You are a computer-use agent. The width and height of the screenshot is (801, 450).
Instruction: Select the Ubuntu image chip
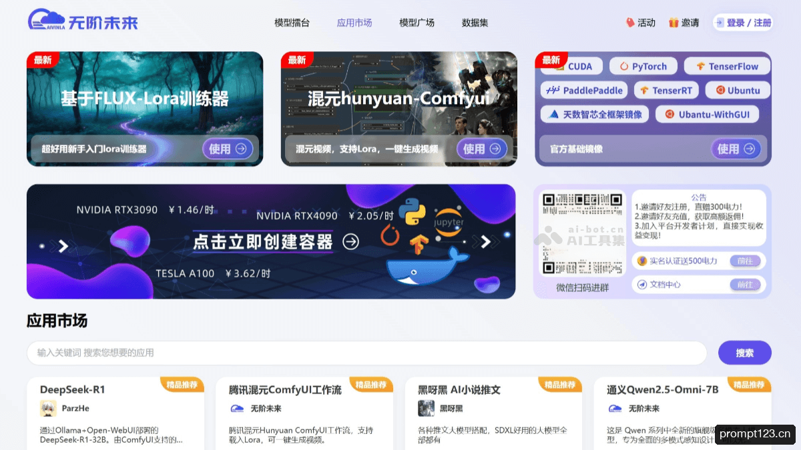(738, 90)
